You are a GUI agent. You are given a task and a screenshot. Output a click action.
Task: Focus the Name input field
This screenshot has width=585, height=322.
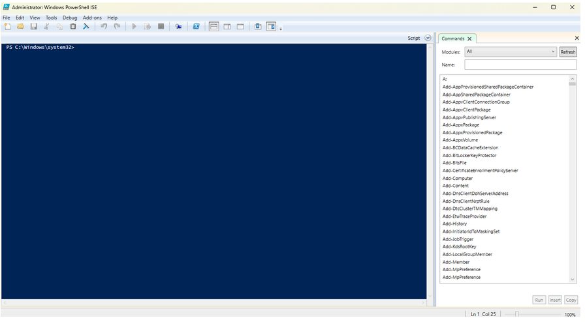(520, 65)
